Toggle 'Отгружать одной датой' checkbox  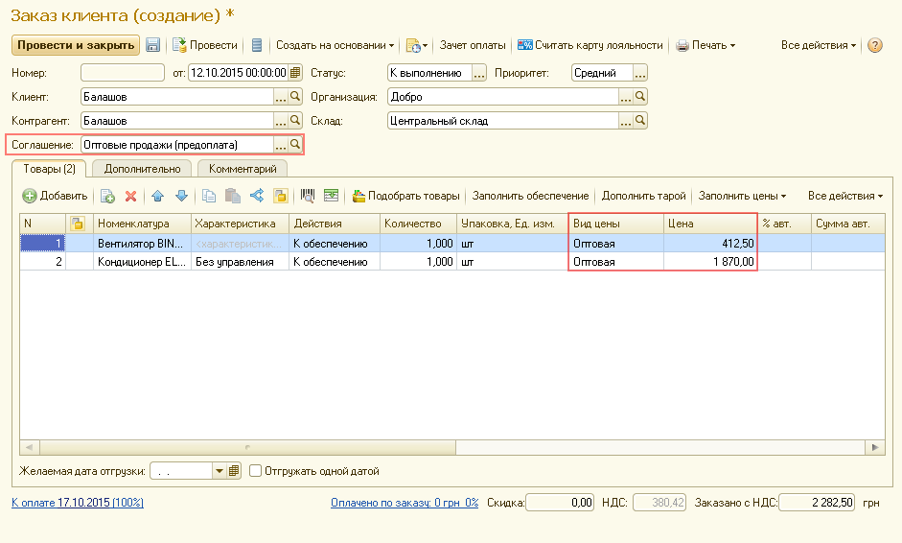[x=256, y=471]
